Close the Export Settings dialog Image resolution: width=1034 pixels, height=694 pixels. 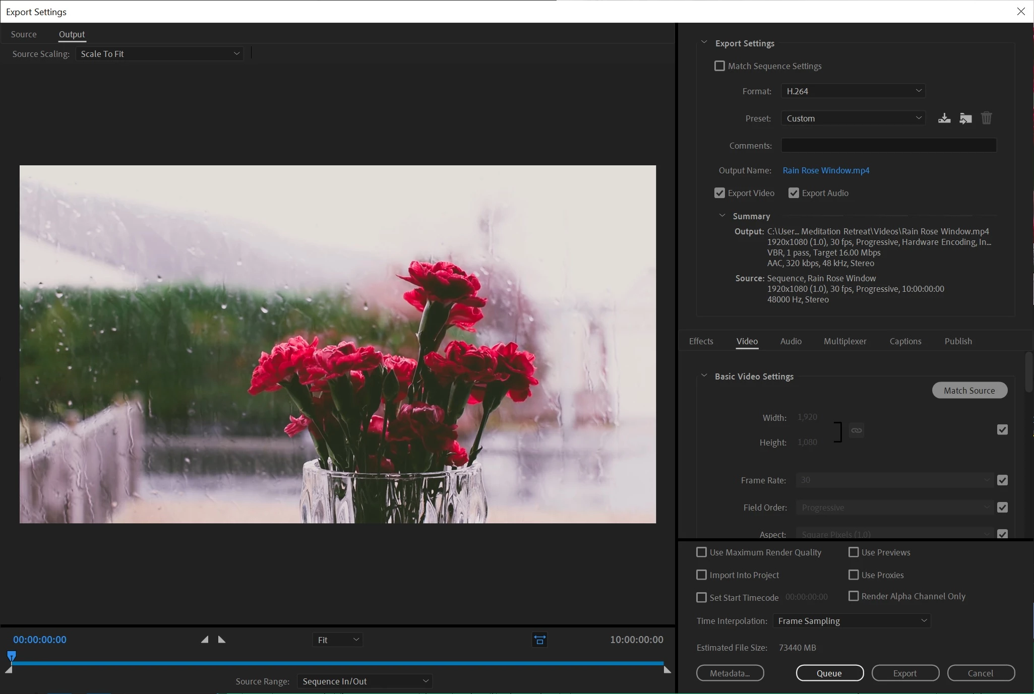point(1021,11)
